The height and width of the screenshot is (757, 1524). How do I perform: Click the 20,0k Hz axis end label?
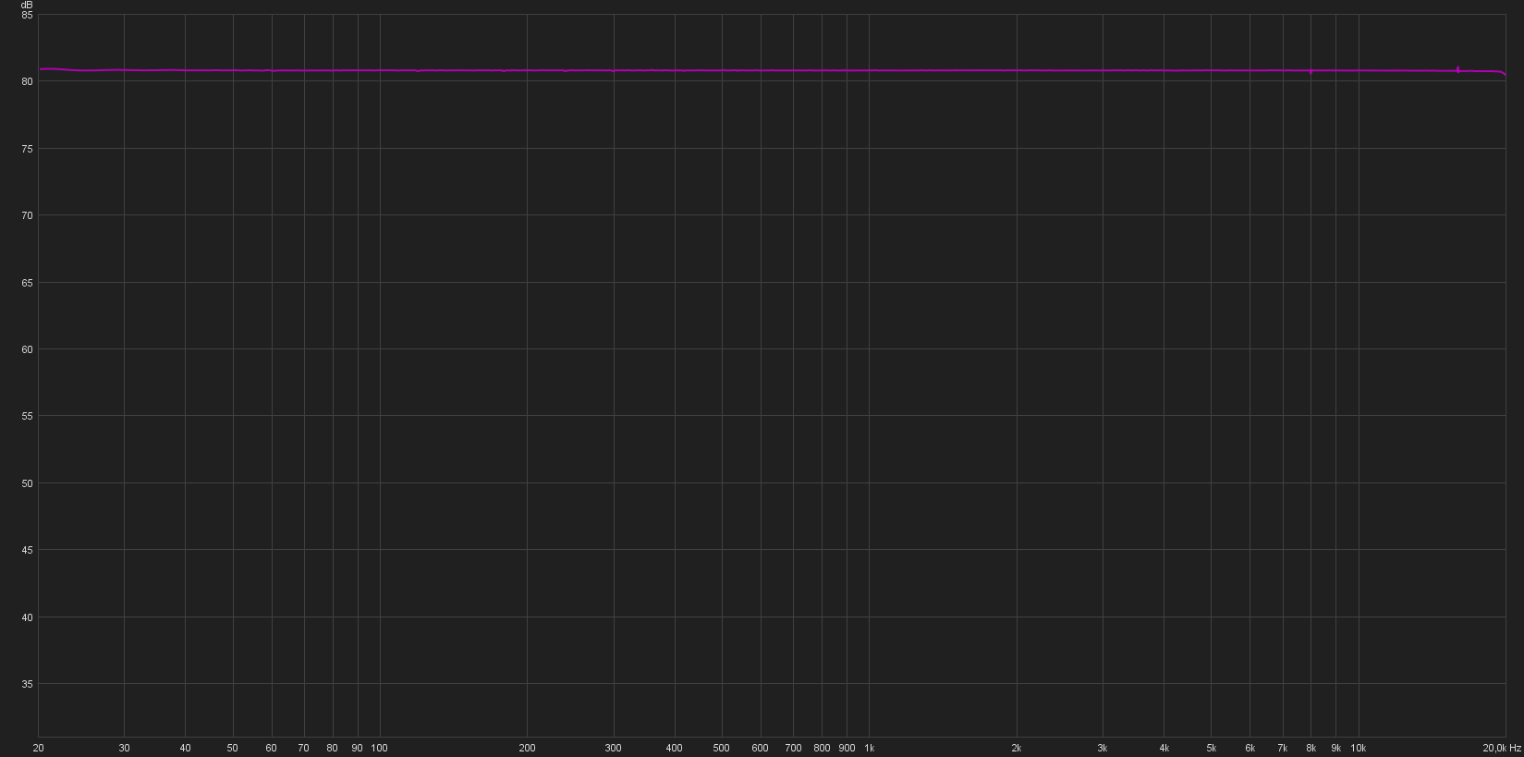(x=1501, y=748)
